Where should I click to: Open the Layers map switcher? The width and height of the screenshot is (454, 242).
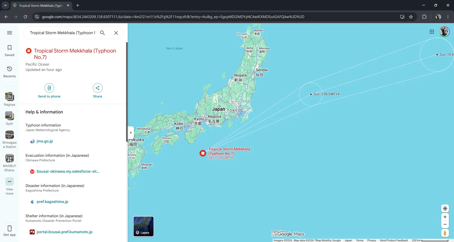(144, 226)
